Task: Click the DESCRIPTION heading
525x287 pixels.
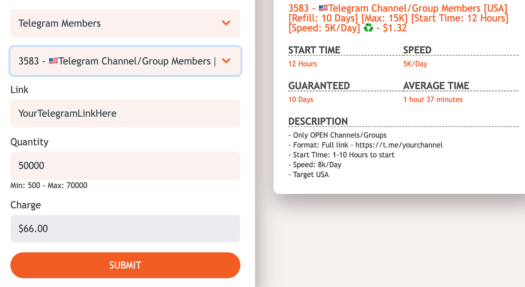Action: click(318, 122)
